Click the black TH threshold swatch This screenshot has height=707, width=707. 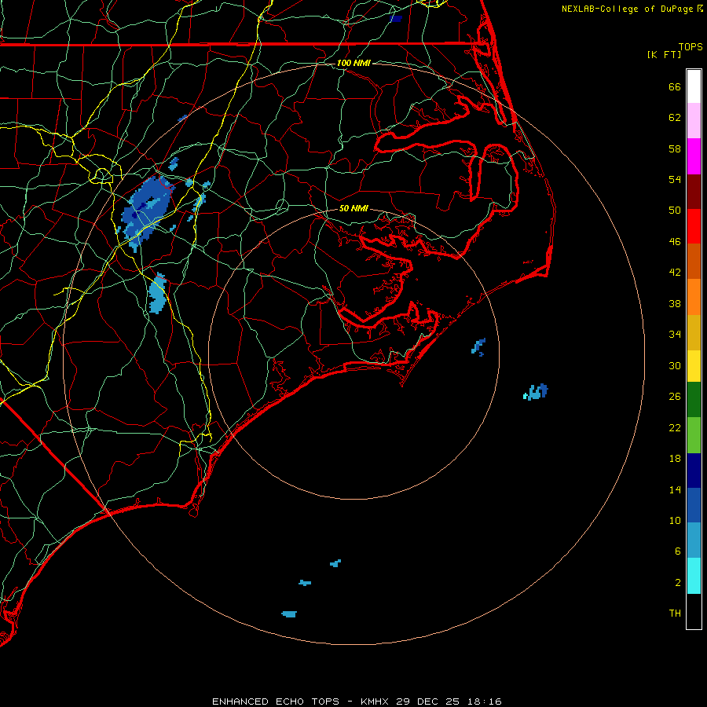[x=694, y=611]
